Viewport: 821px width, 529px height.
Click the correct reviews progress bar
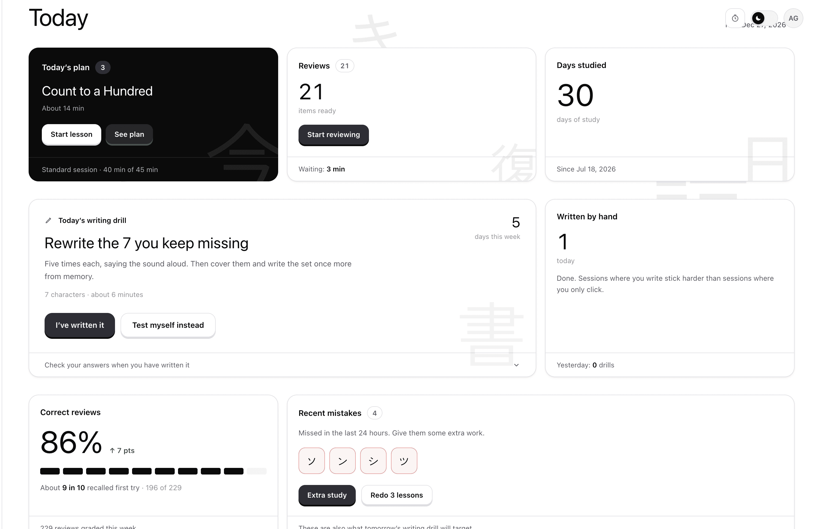pos(153,471)
